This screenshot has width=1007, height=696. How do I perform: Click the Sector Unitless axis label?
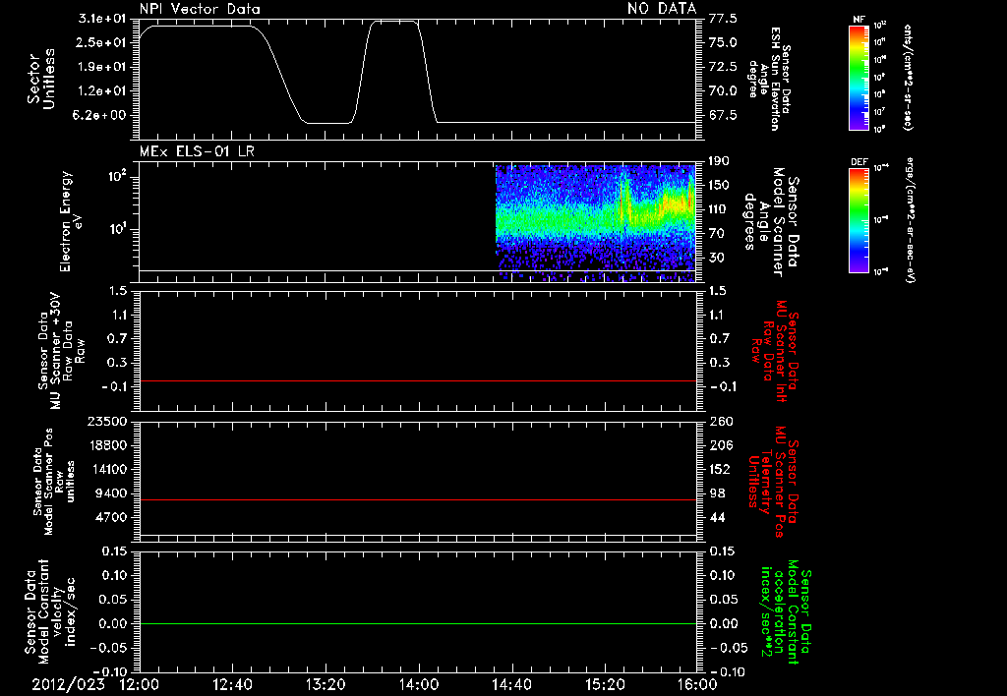[x=41, y=79]
